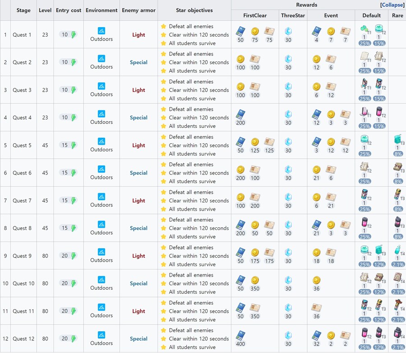Click the Stage column header
The image size is (406, 353).
coord(23,10)
